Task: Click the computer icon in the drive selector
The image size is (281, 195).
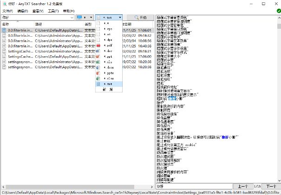Action: 79,17
